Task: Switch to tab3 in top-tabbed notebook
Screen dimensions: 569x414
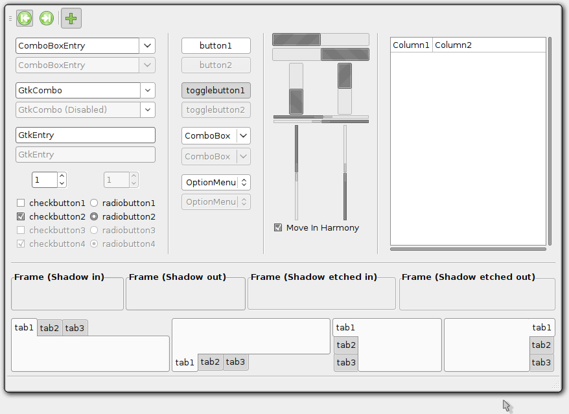Action: click(x=75, y=328)
